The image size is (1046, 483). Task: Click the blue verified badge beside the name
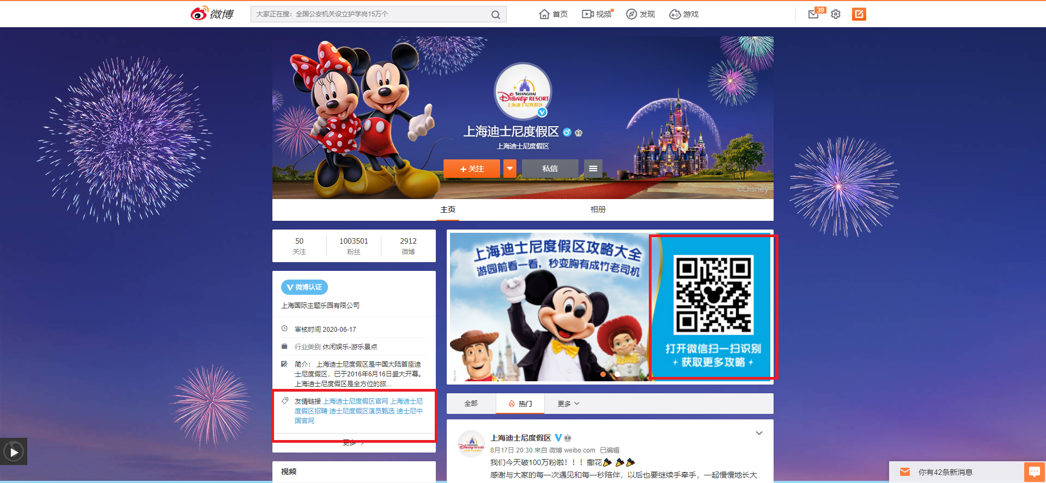[x=567, y=132]
